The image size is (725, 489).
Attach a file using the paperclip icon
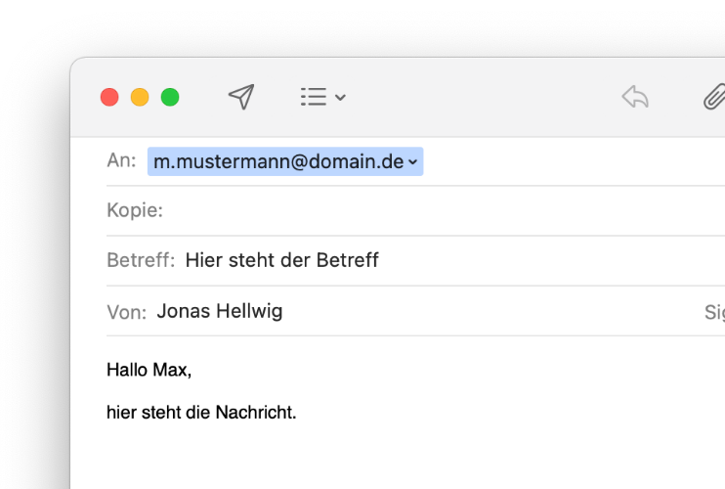(x=713, y=96)
